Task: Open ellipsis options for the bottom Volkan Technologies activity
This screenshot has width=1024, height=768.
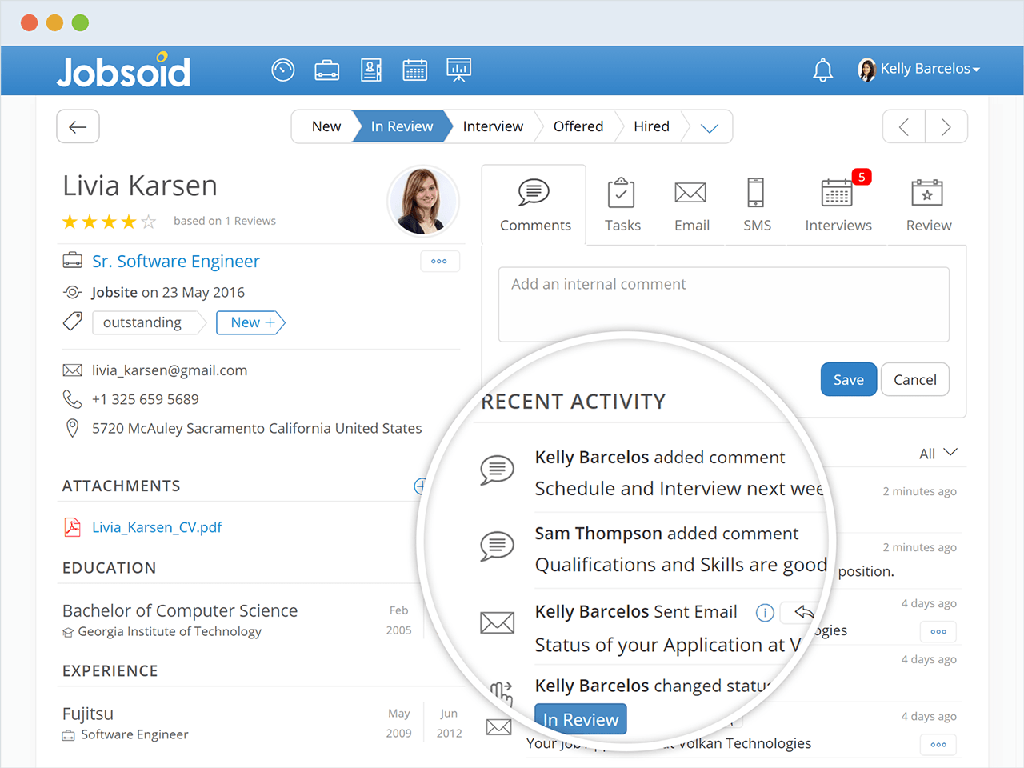Action: coord(938,745)
